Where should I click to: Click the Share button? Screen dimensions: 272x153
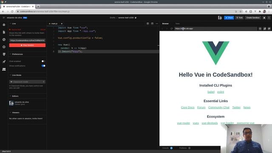coord(229,18)
